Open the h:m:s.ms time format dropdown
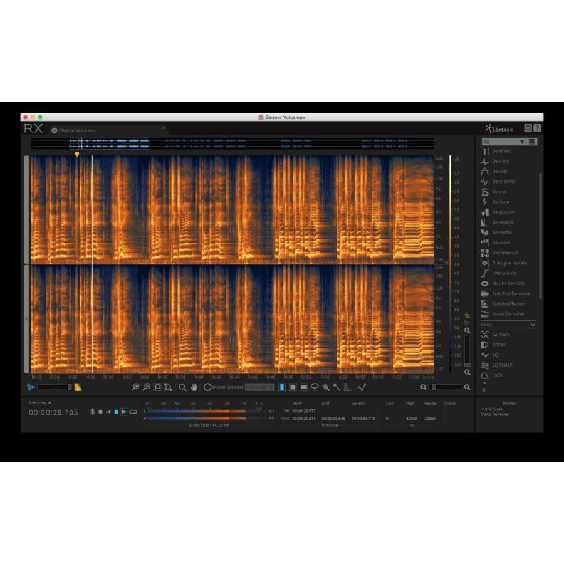The width and height of the screenshot is (564, 564). [40, 403]
